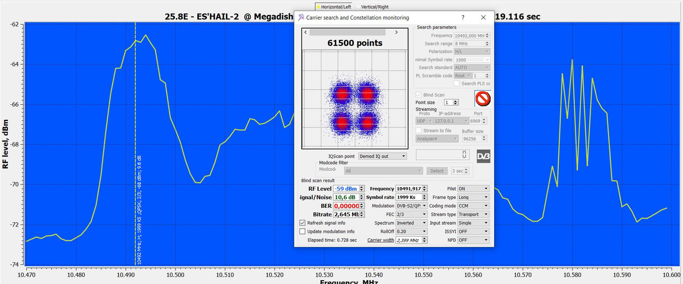Open the Search standard AUTO dropdown
Image resolution: width=683 pixels, height=284 pixels.
click(472, 68)
